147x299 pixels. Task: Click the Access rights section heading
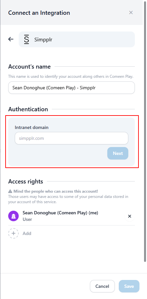(26, 182)
